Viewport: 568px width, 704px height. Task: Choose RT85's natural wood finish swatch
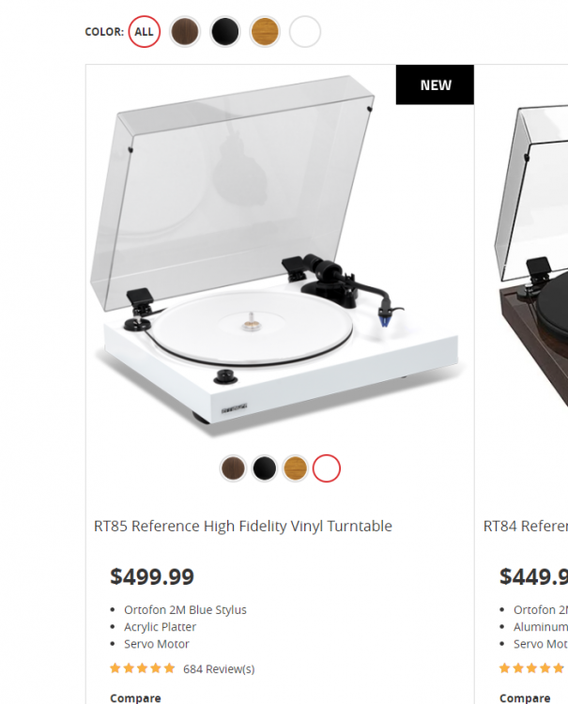(296, 467)
